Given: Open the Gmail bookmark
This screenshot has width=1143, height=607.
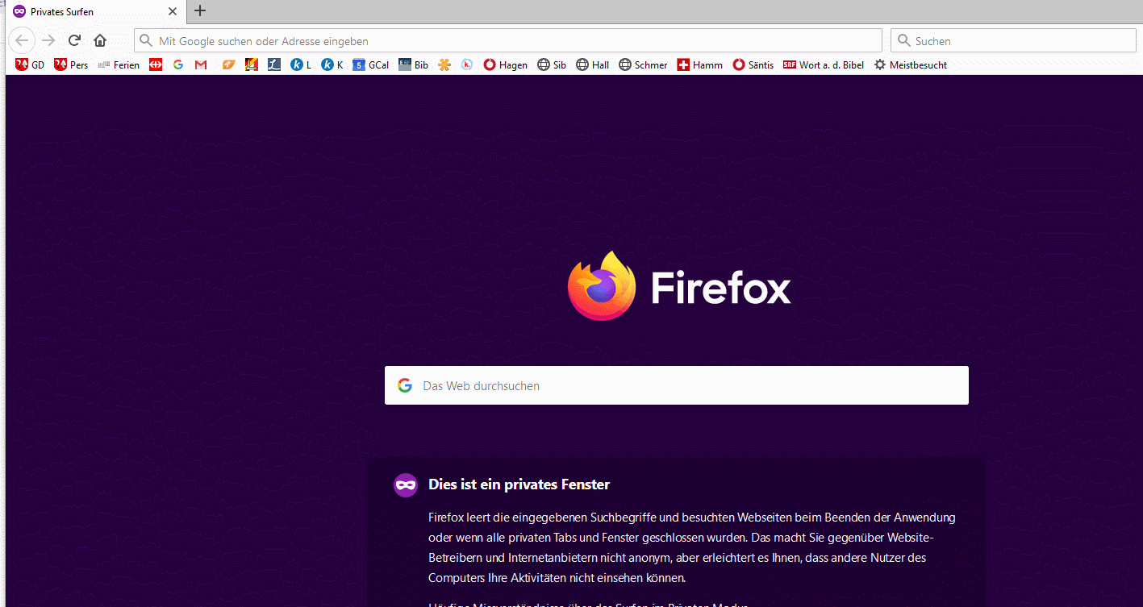Looking at the screenshot, I should coord(201,65).
